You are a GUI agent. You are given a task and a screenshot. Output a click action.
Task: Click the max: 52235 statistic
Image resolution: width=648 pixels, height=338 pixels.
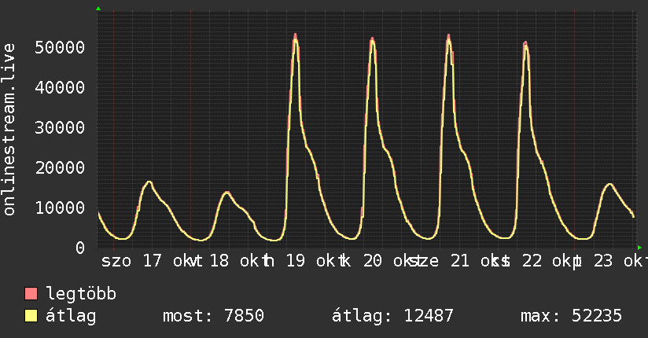click(x=571, y=316)
